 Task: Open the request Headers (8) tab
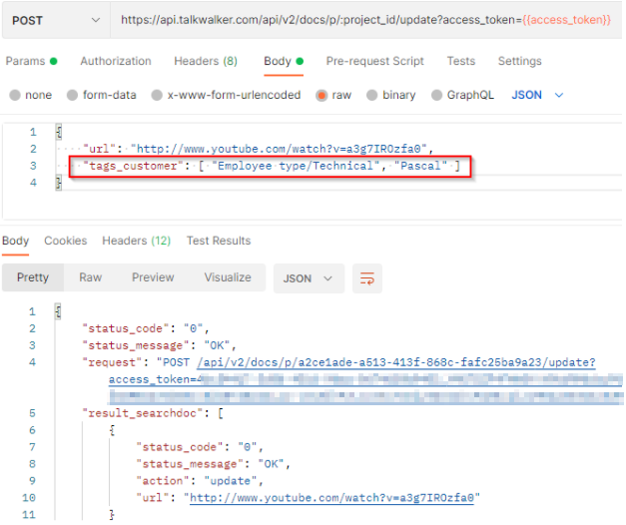[x=206, y=61]
